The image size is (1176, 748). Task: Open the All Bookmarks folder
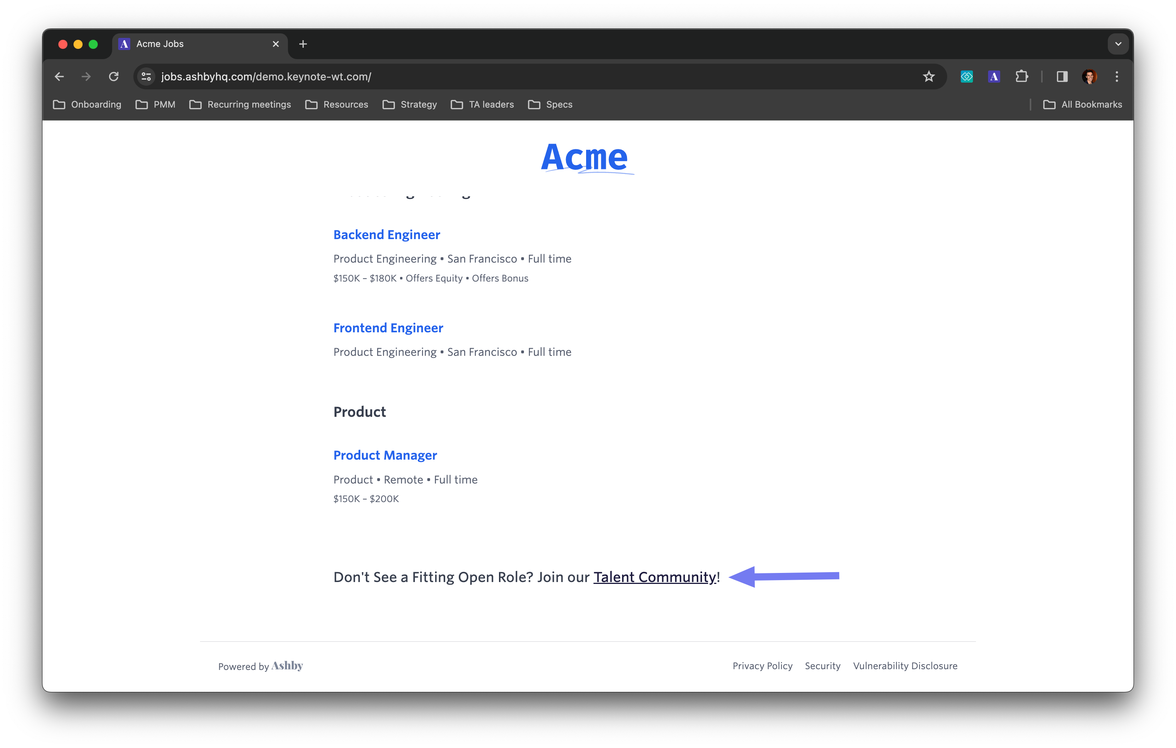tap(1082, 105)
